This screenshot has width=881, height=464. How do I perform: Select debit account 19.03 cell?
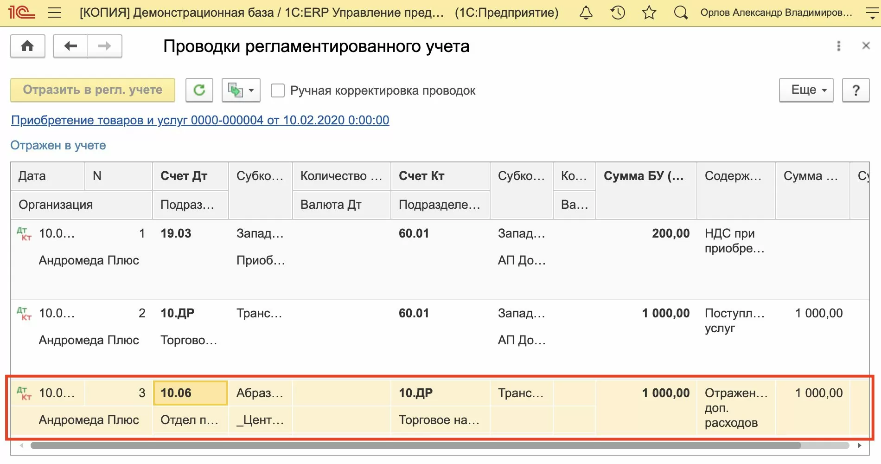tap(191, 233)
